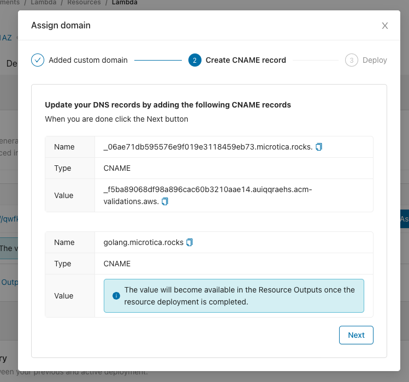Click the Next button
The height and width of the screenshot is (382, 409).
[356, 335]
